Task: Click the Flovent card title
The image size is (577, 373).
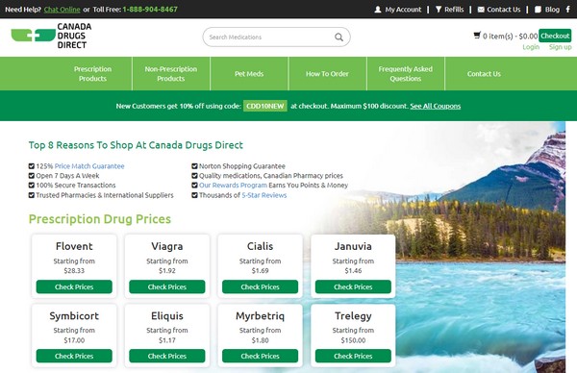Action: point(74,246)
